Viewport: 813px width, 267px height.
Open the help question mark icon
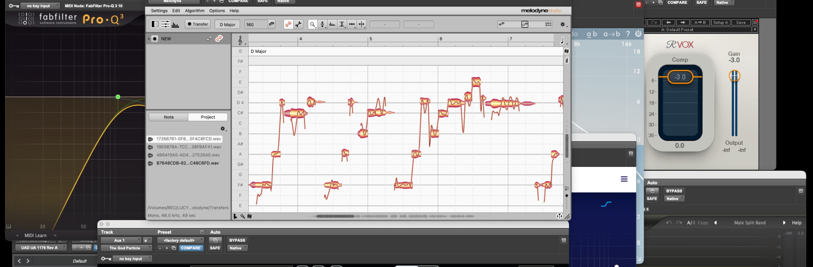pos(628,34)
